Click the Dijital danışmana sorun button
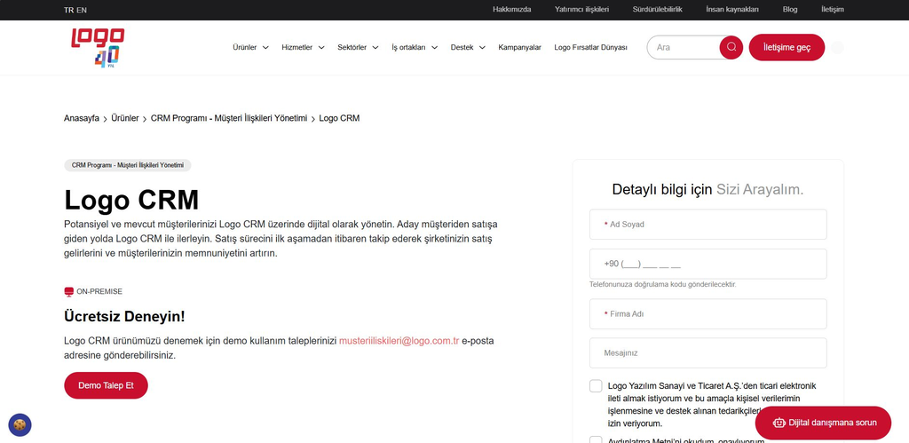The height and width of the screenshot is (443, 909). [x=823, y=423]
